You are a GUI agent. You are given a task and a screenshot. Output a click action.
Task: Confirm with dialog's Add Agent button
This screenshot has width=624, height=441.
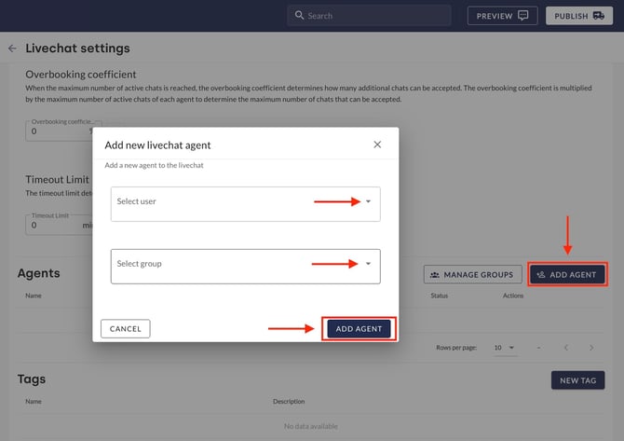(x=359, y=329)
